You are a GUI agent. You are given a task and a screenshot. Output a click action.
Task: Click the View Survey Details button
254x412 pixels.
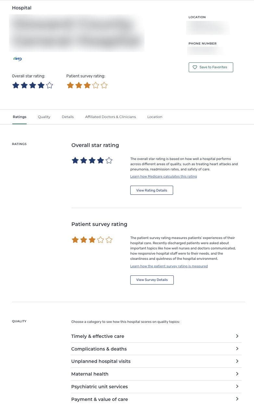[x=152, y=280]
